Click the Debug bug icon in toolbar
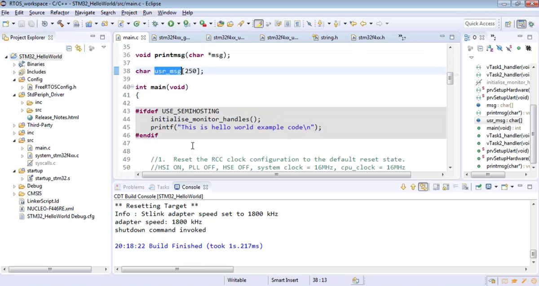This screenshot has height=286, width=539. point(155,24)
